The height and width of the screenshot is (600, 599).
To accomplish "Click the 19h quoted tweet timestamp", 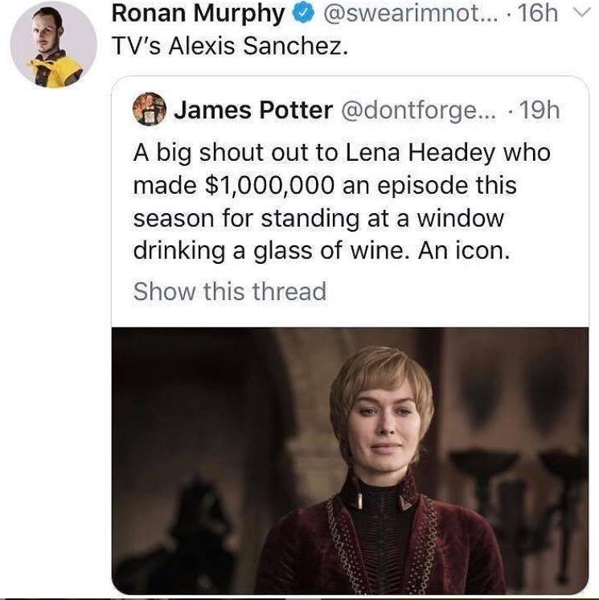I will point(540,110).
